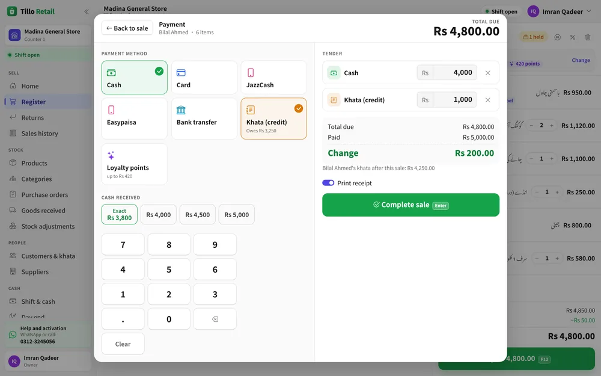
Task: Pick Rs 4,000 quick cash amount
Action: (158, 215)
